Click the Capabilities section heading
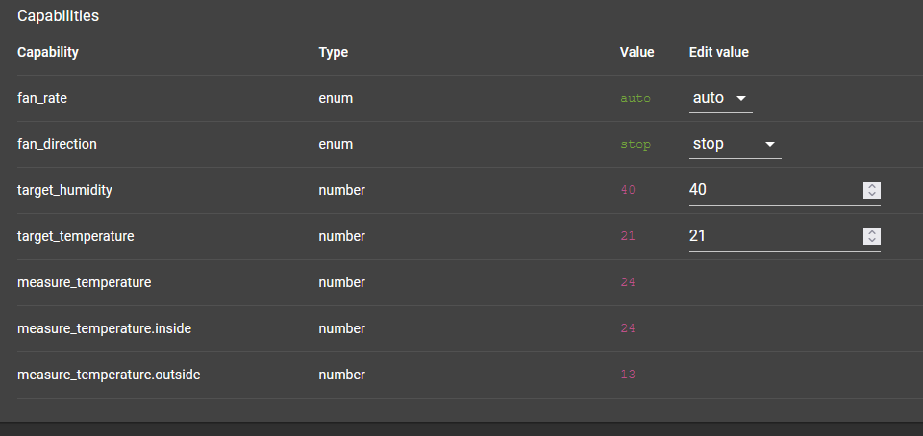Viewport: 923px width, 436px height. (58, 16)
